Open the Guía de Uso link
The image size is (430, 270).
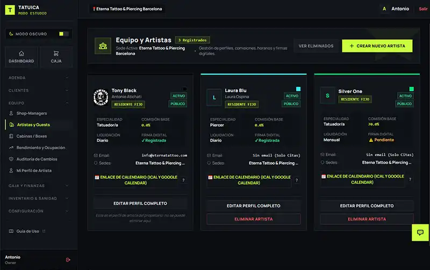click(27, 231)
